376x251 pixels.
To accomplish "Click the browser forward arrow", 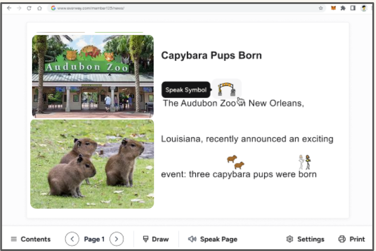I will click(x=19, y=8).
